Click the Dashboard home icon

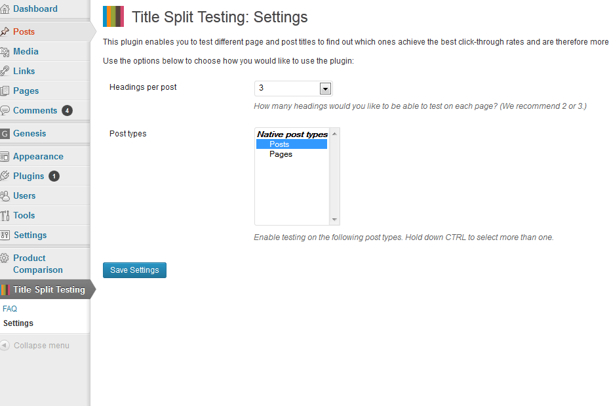[x=5, y=9]
